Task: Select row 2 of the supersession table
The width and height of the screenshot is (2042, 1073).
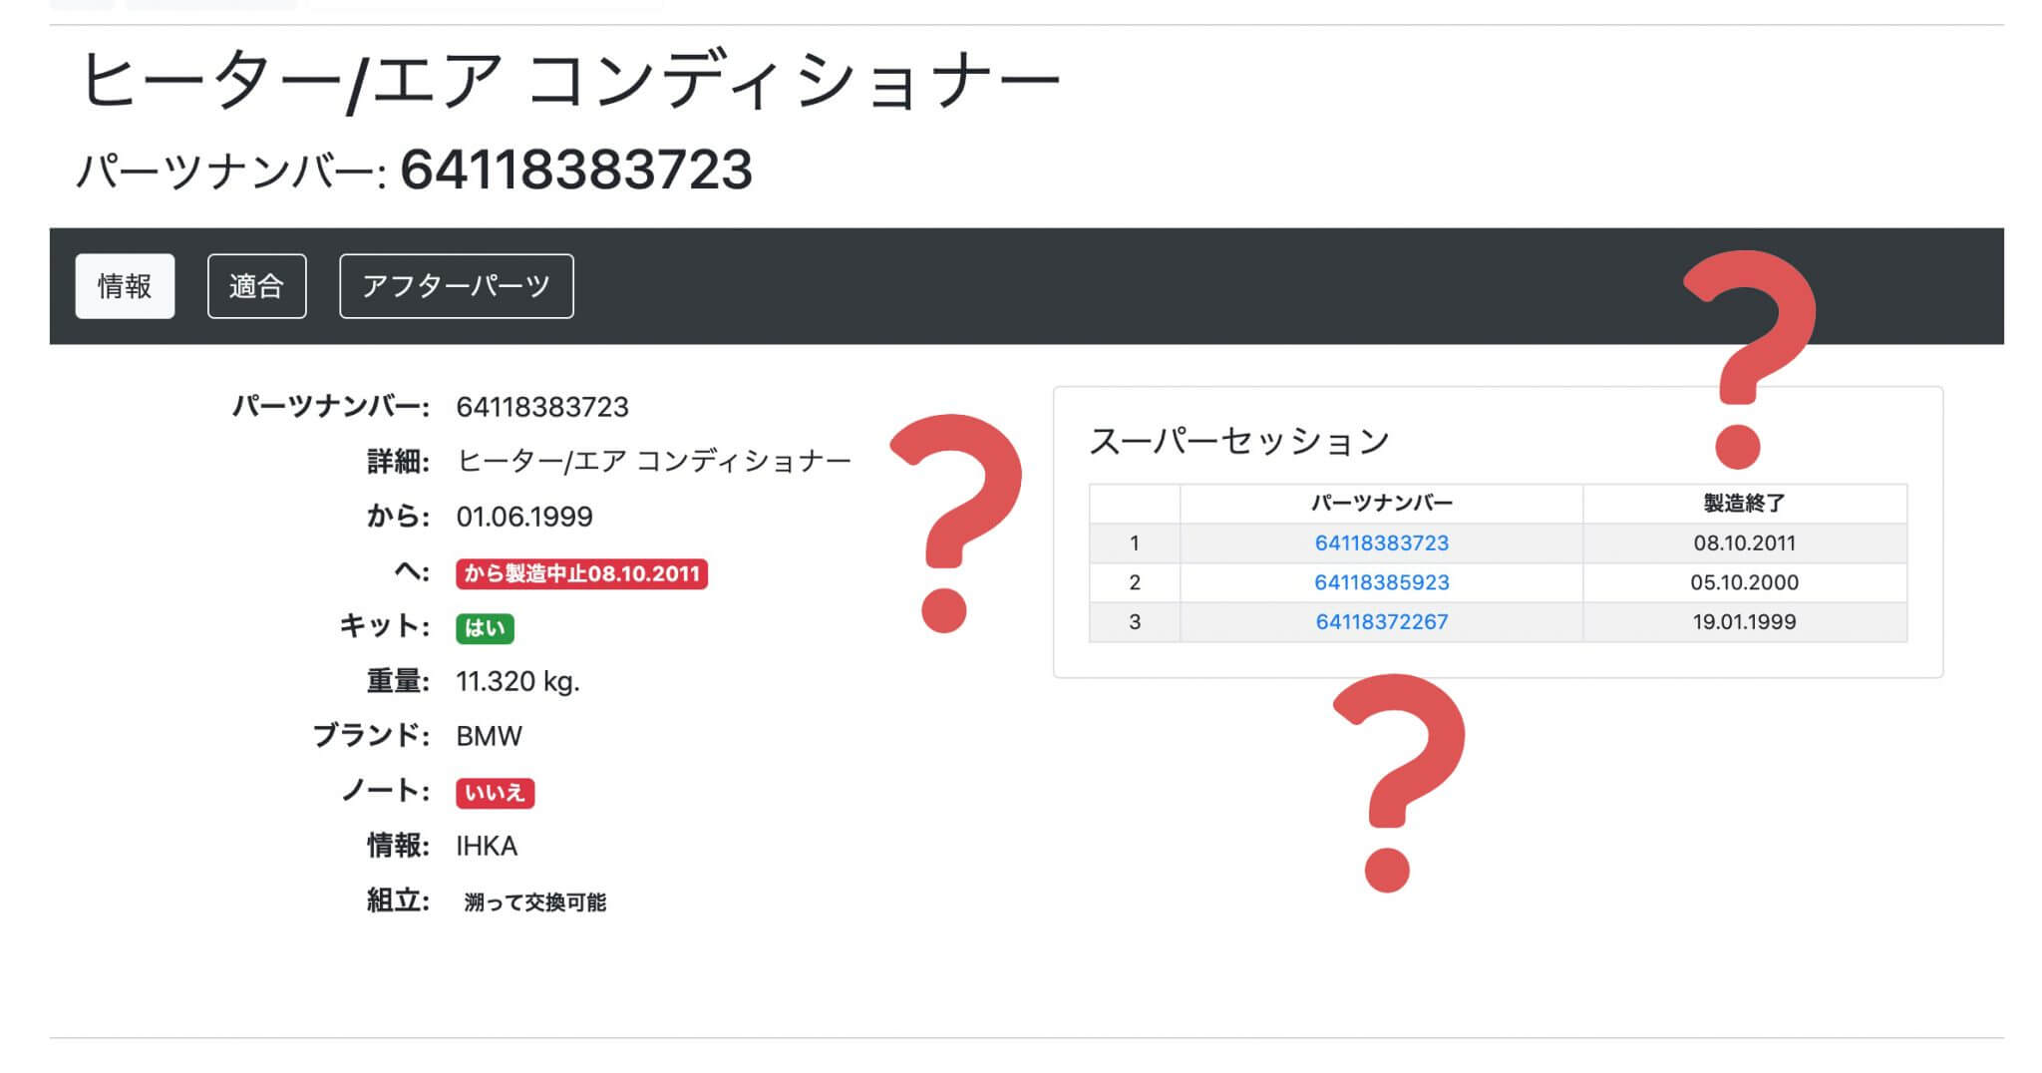Action: (1595, 582)
